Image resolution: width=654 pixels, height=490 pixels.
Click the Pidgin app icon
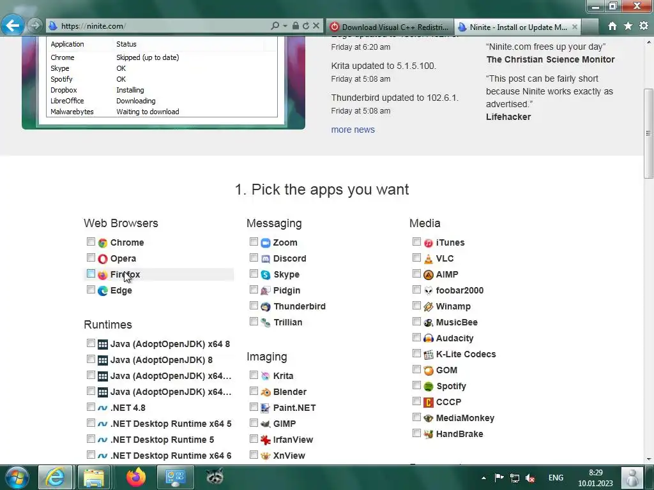[266, 290]
